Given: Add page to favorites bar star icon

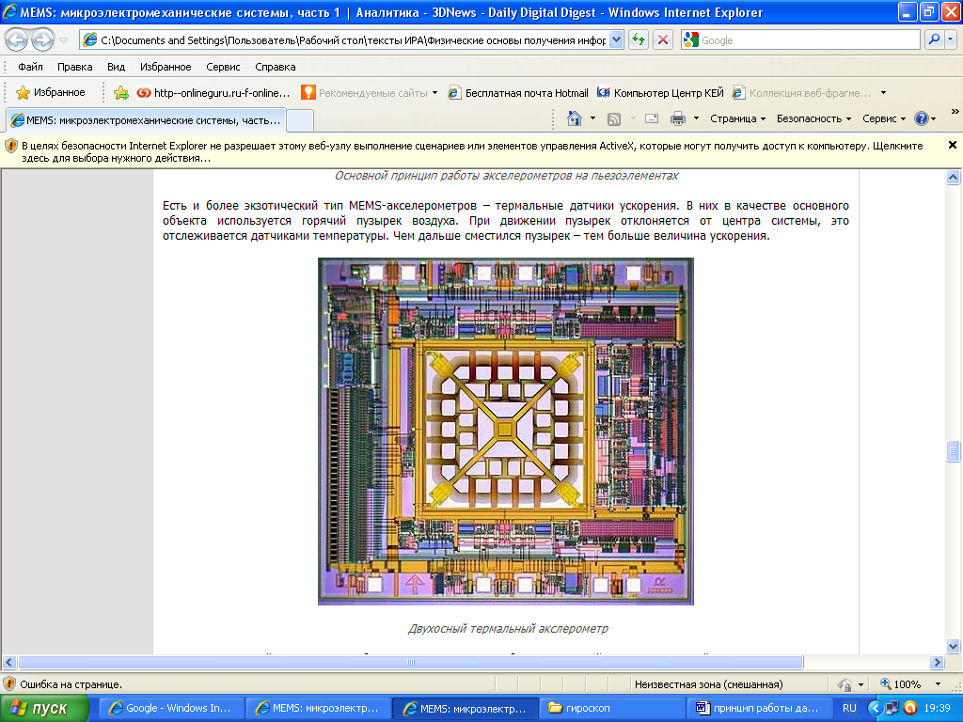Looking at the screenshot, I should click(x=121, y=93).
